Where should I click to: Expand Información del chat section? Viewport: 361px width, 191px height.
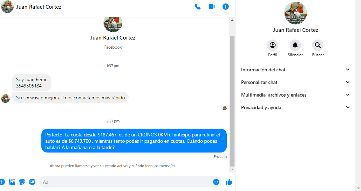point(295,70)
